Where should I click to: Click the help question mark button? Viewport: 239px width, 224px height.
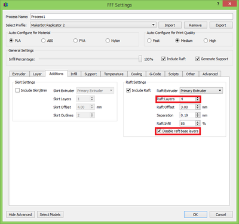point(218,4)
